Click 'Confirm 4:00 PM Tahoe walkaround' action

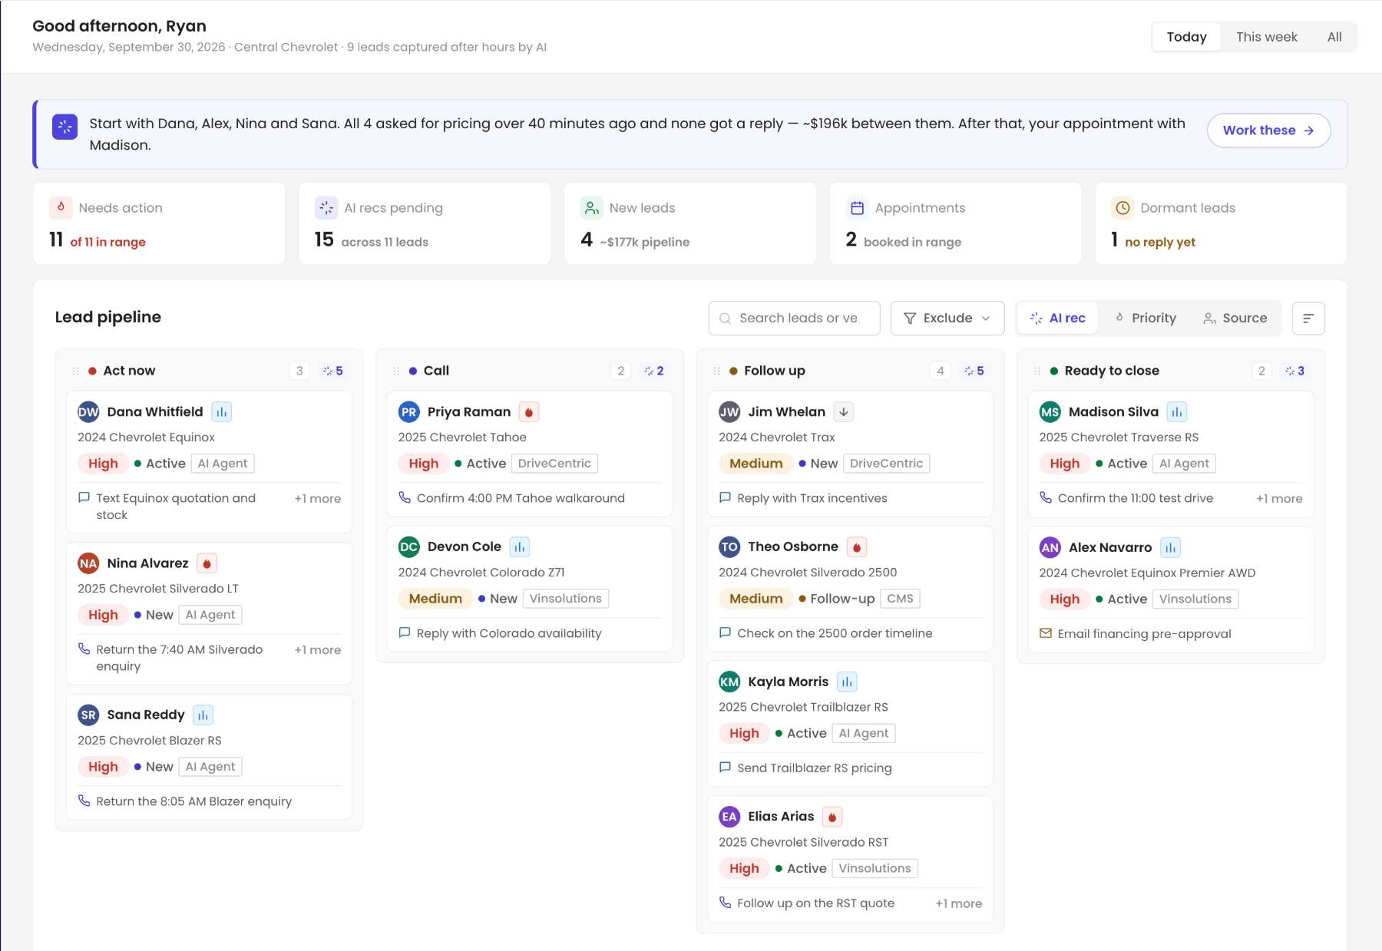(x=521, y=499)
